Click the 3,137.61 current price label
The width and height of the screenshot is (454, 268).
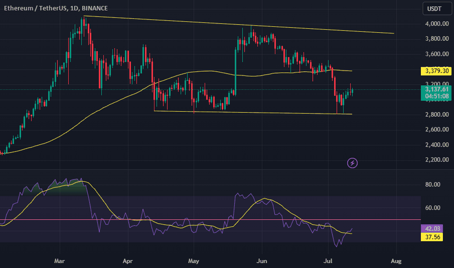click(x=436, y=90)
